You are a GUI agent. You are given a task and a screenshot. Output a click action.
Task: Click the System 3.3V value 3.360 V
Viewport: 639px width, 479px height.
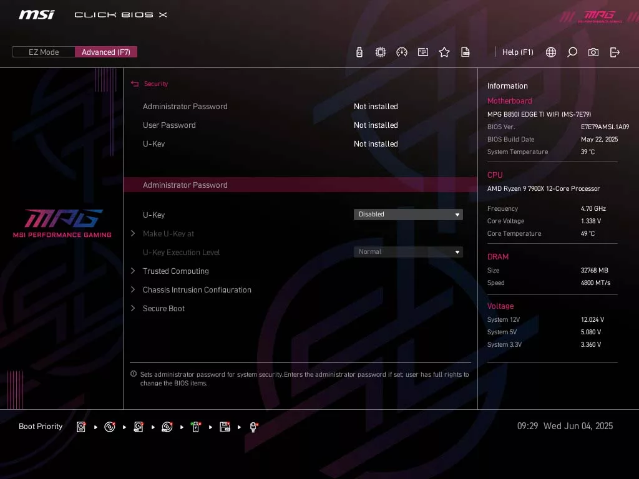click(591, 344)
